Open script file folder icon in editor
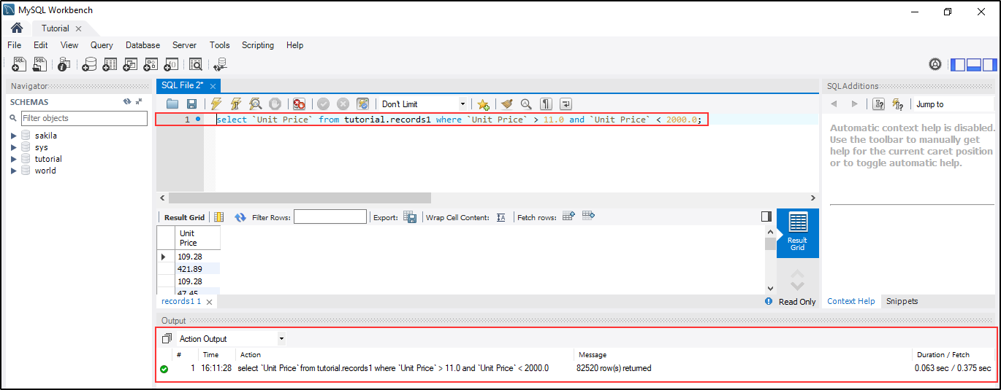 click(x=172, y=104)
